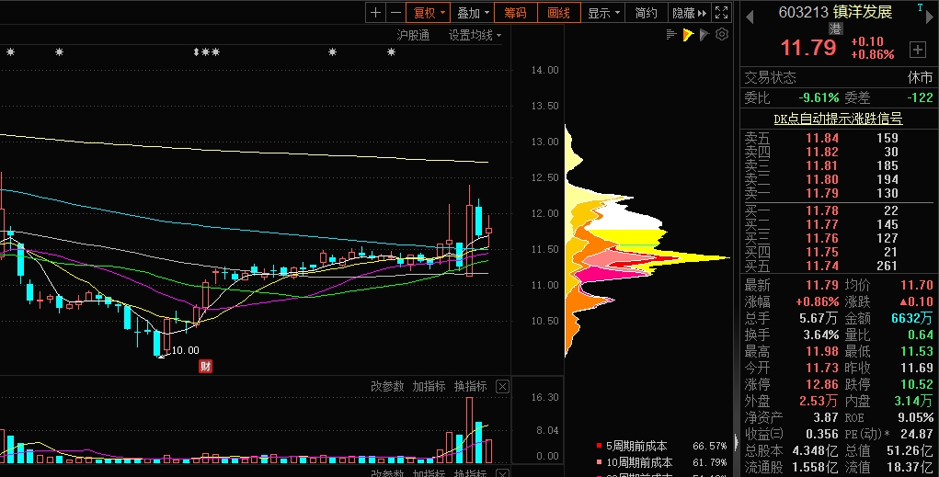The height and width of the screenshot is (477, 939).
Task: Select the 卖三 11.81 ask row
Action: (838, 165)
